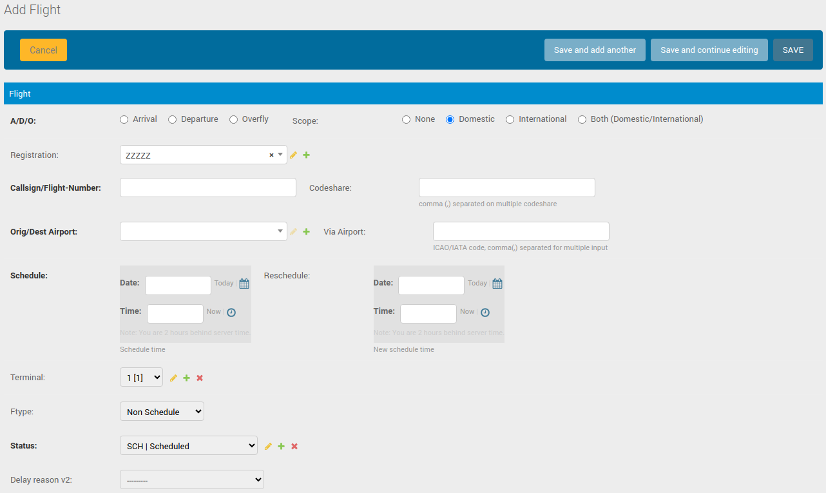826x493 pixels.
Task: Edit selected Status using pencil icon
Action: pyautogui.click(x=268, y=447)
